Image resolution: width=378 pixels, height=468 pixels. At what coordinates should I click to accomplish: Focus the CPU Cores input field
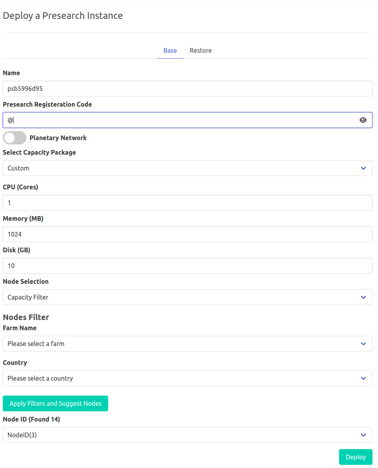tap(187, 203)
